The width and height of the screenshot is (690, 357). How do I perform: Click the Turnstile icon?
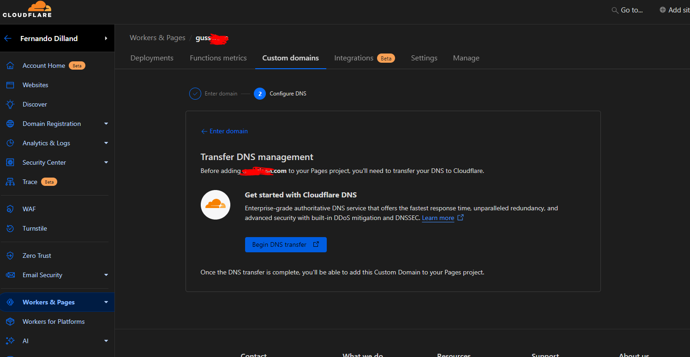10,228
